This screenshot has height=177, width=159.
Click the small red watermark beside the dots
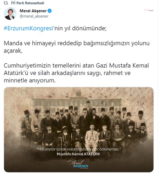click(x=146, y=10)
